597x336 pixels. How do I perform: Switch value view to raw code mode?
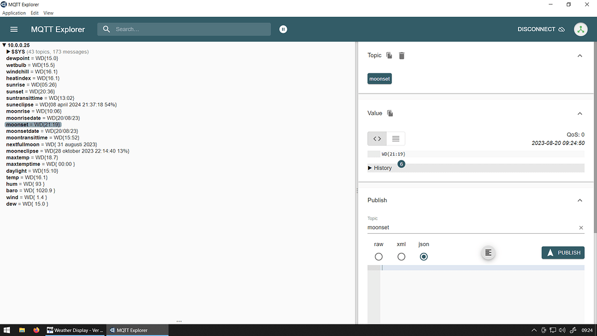(377, 139)
